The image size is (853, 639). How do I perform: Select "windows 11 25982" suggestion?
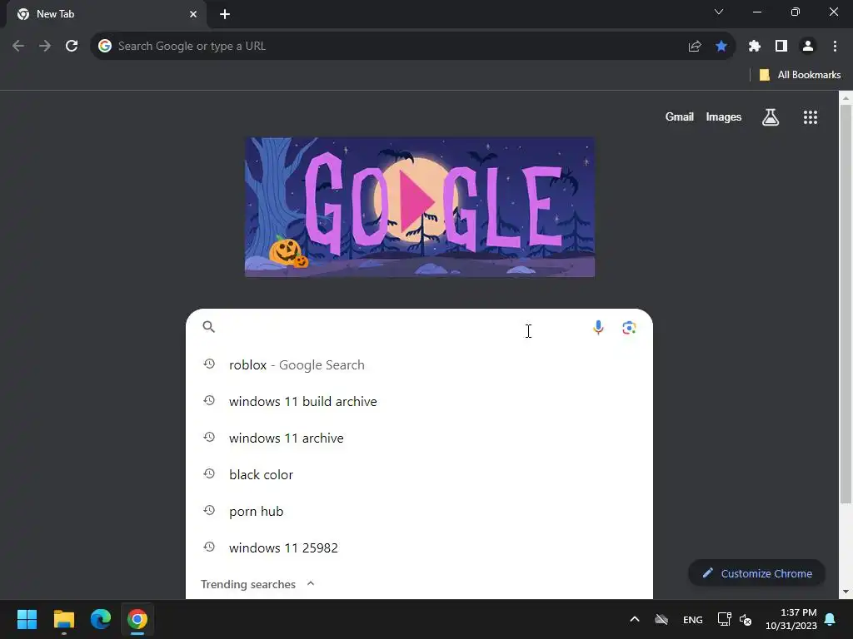tap(419, 547)
